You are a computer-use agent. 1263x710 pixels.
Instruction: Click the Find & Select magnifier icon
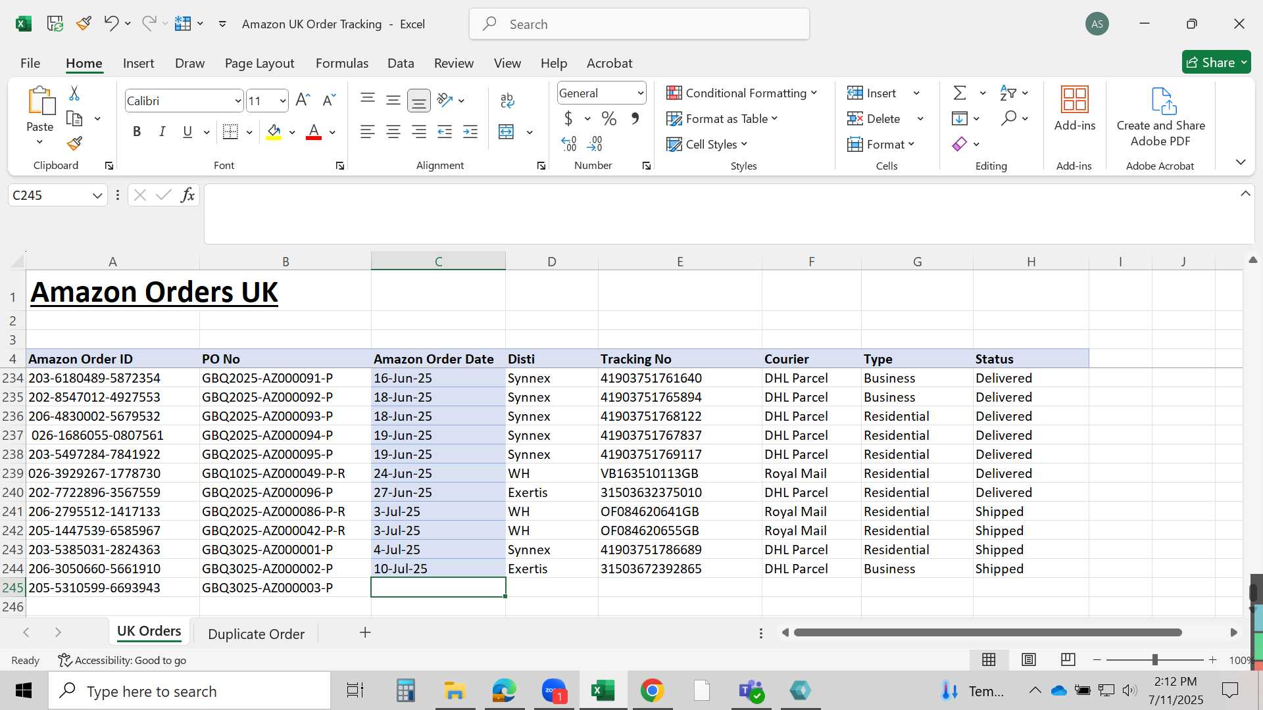coord(1008,118)
